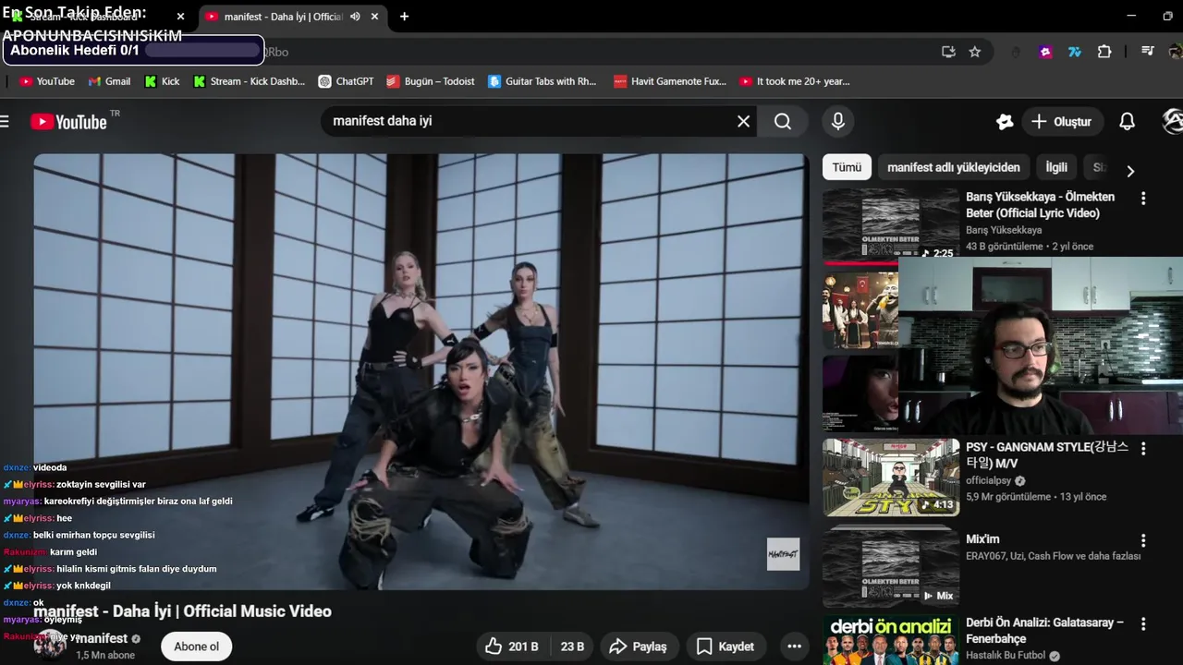Clear the search box text

(743, 121)
